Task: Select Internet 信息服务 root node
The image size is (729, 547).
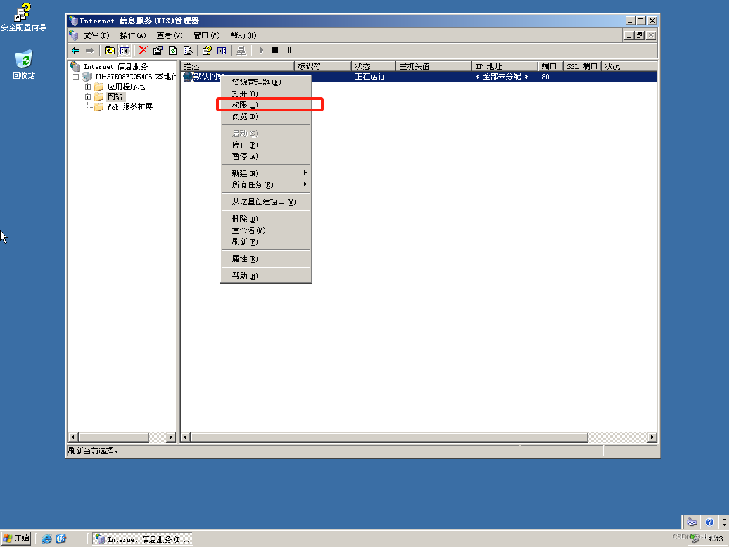Action: tap(115, 66)
